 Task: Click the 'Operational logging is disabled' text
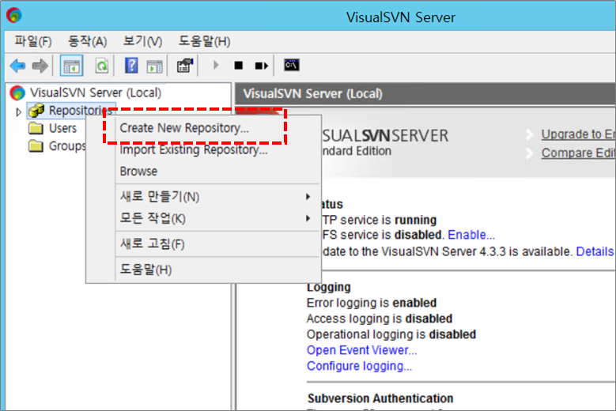(391, 334)
